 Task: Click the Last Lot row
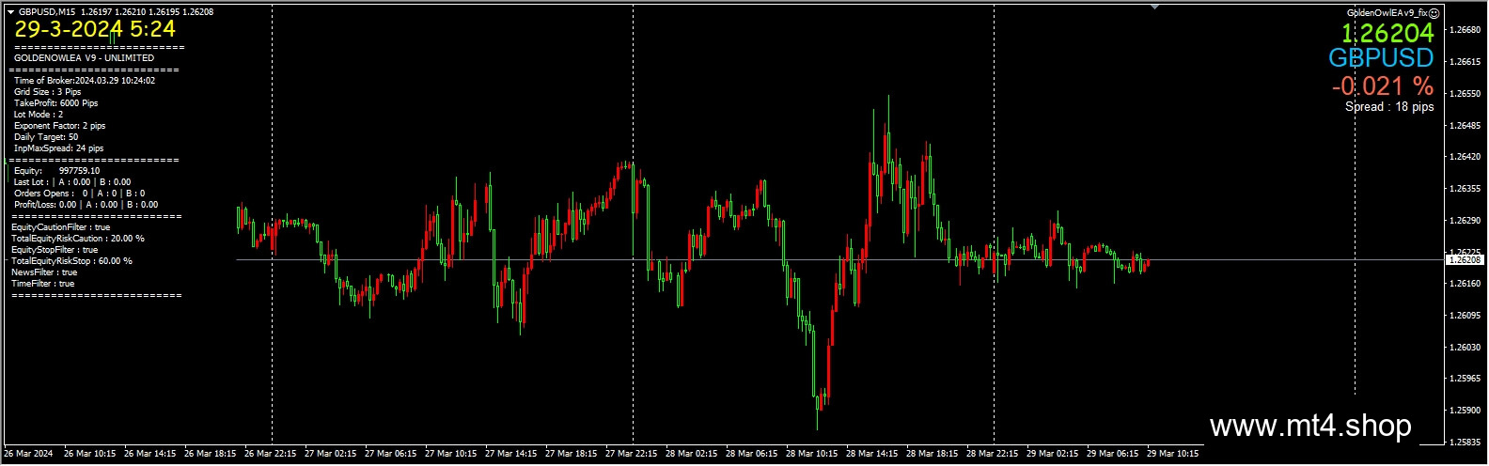72,182
